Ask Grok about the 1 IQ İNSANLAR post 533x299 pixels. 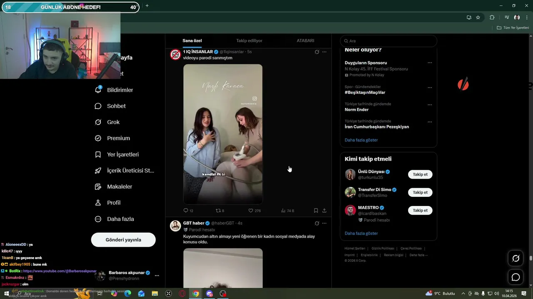click(x=317, y=52)
